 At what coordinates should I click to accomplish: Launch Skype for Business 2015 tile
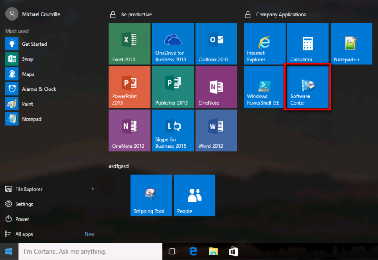pyautogui.click(x=173, y=131)
